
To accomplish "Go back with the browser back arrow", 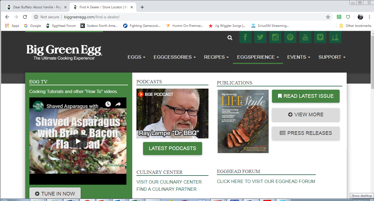I will coord(7,17).
